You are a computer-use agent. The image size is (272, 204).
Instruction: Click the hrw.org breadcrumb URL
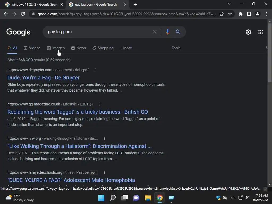point(53,138)
